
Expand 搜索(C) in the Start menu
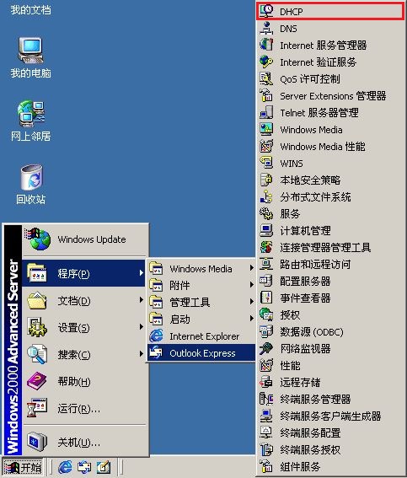pos(83,355)
